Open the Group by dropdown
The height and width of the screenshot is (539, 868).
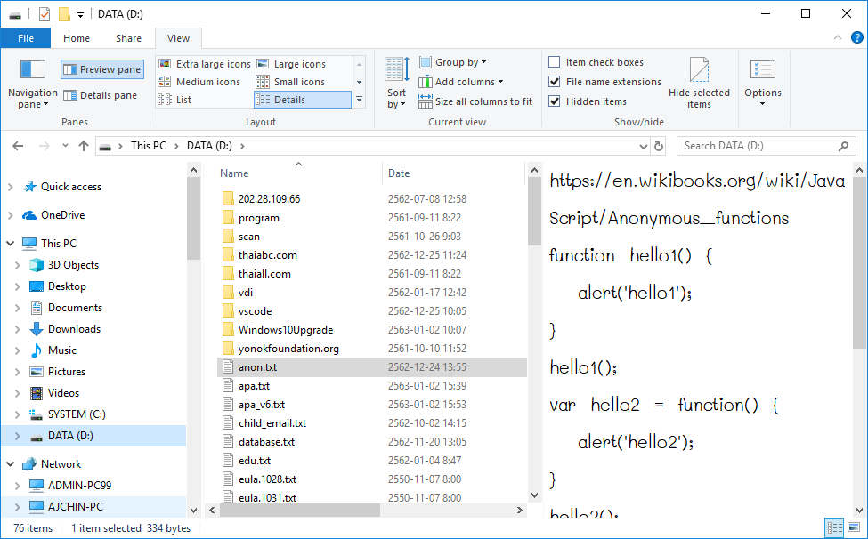pyautogui.click(x=460, y=62)
